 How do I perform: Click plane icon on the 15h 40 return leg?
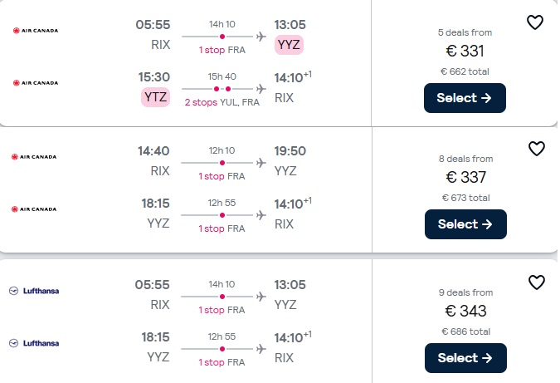261,89
